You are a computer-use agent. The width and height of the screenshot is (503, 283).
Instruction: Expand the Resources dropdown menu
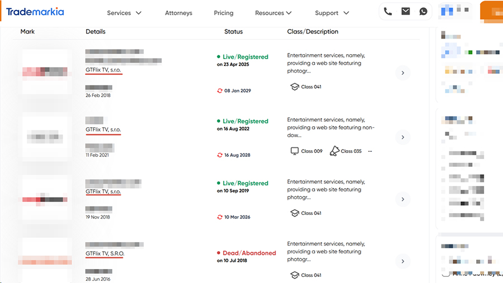tap(273, 13)
